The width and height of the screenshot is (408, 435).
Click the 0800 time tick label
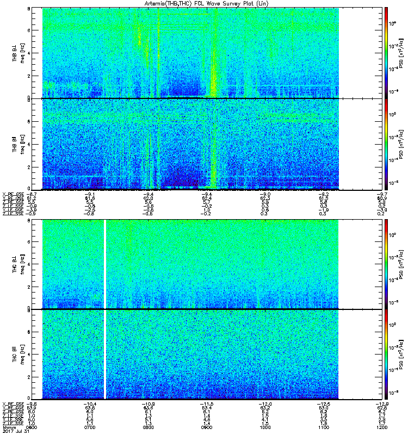click(x=148, y=427)
